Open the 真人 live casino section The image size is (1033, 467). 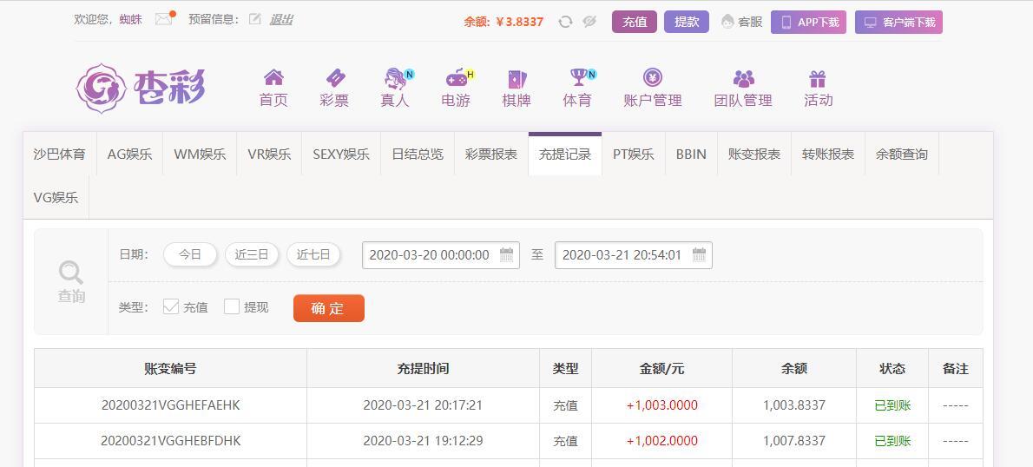[x=395, y=89]
